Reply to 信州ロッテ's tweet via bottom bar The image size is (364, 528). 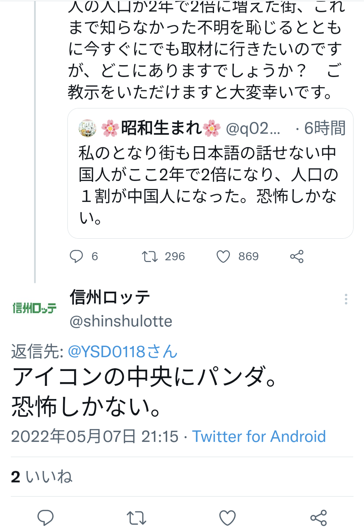(x=45, y=517)
